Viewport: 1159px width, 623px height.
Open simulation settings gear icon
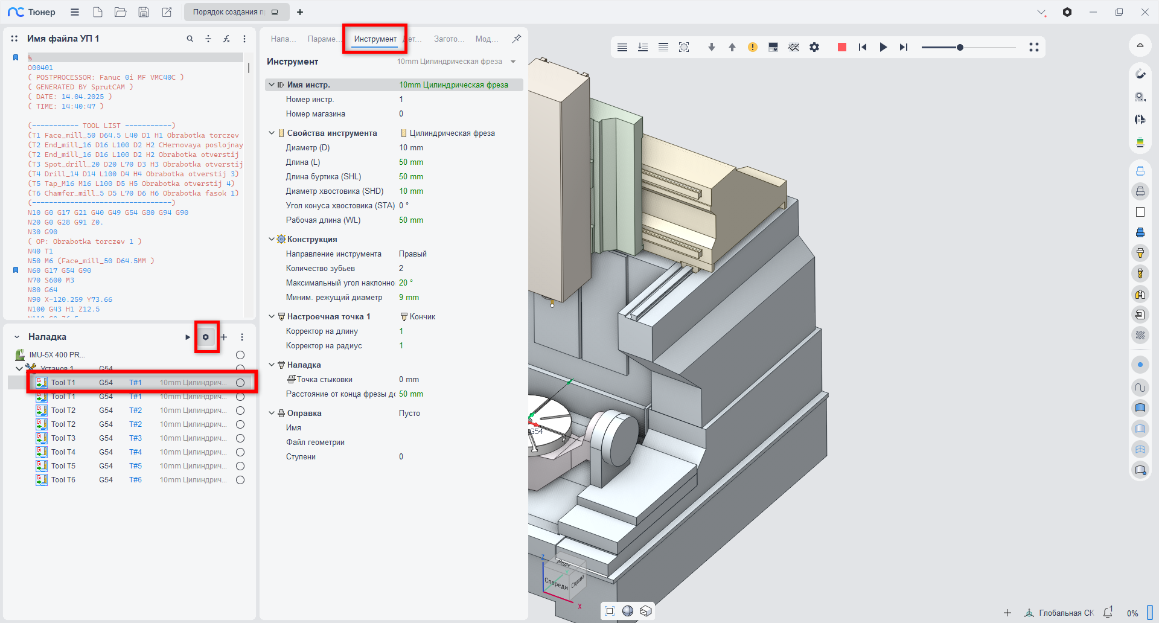coord(814,47)
